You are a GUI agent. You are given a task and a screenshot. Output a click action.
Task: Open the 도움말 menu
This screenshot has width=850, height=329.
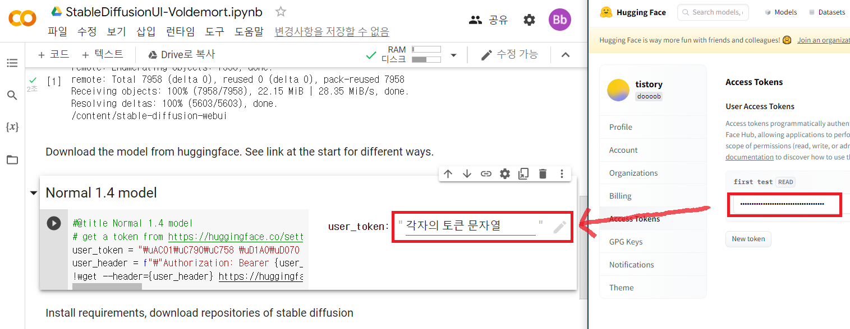tap(249, 32)
